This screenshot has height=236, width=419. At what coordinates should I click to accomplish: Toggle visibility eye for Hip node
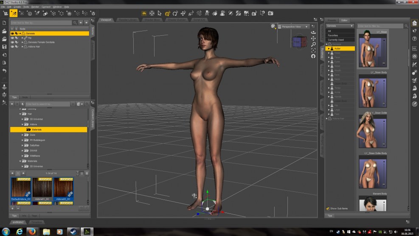pos(12,38)
